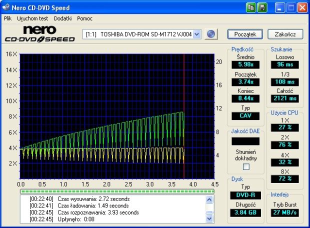This screenshot has width=310, height=228.
Task: Click the CAV type value
Action: (x=245, y=116)
